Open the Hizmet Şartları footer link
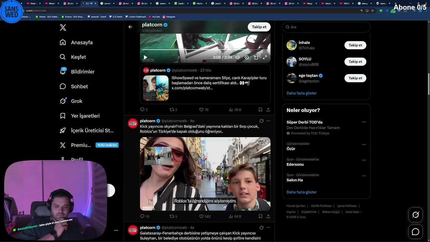 pos(296,206)
